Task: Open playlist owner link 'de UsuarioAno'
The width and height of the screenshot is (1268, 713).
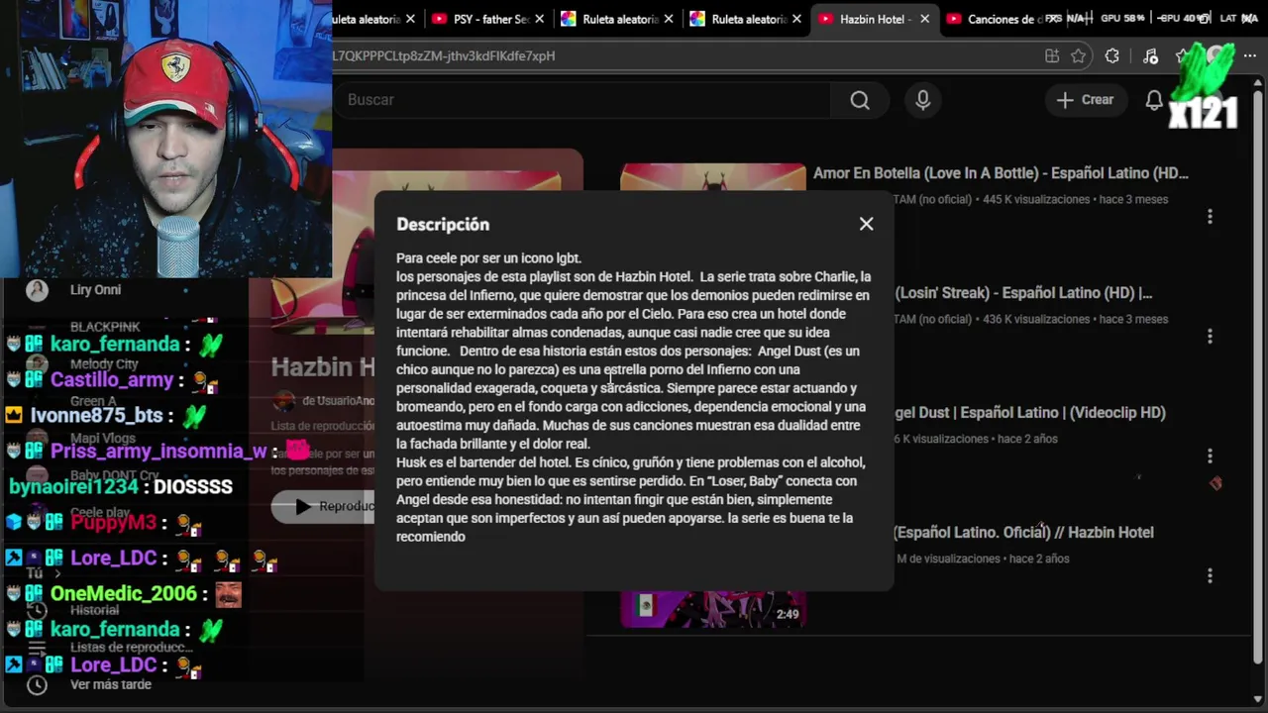Action: [x=338, y=401]
